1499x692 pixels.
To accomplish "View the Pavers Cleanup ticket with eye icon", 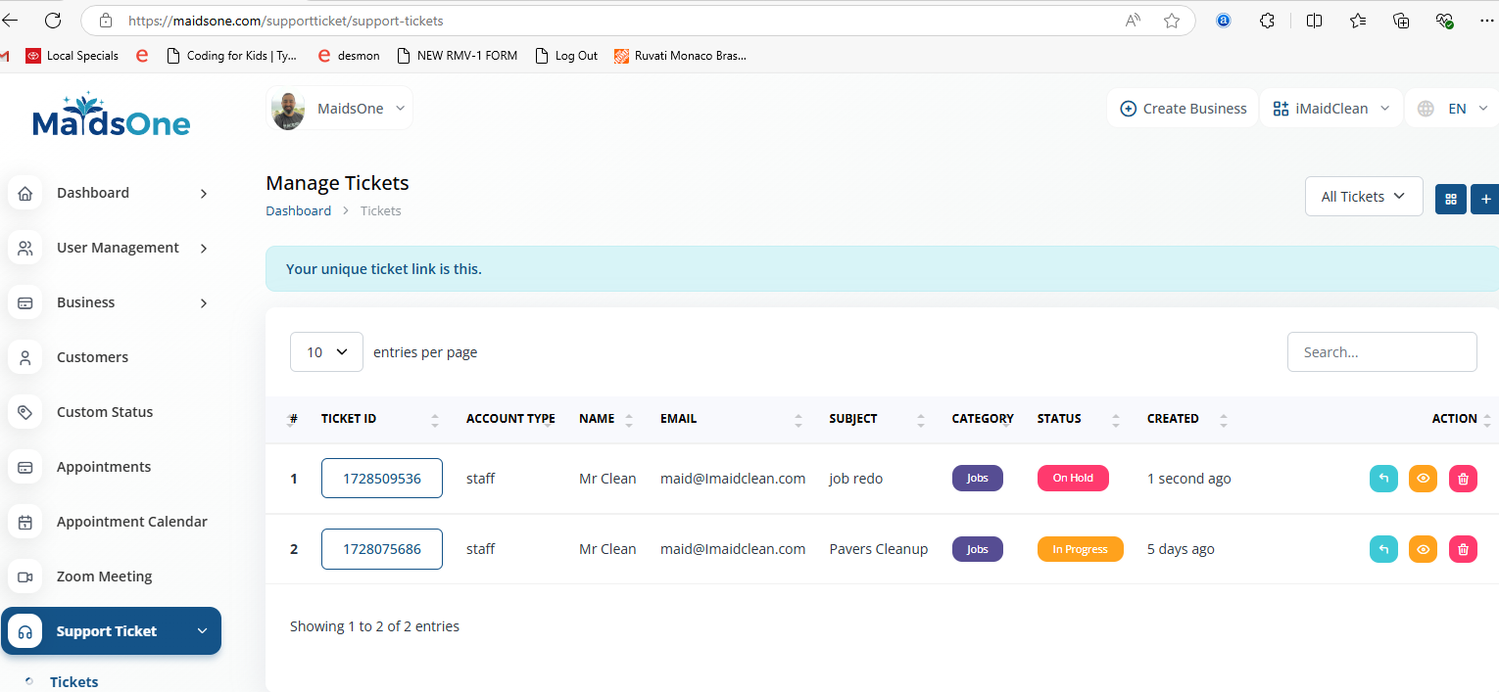I will click(x=1423, y=549).
